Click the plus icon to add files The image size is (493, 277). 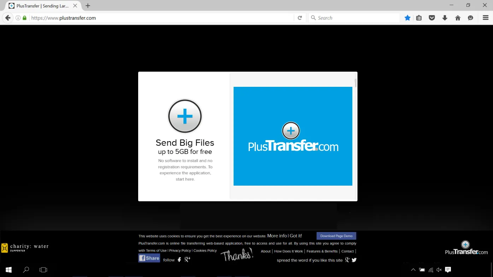pyautogui.click(x=185, y=116)
